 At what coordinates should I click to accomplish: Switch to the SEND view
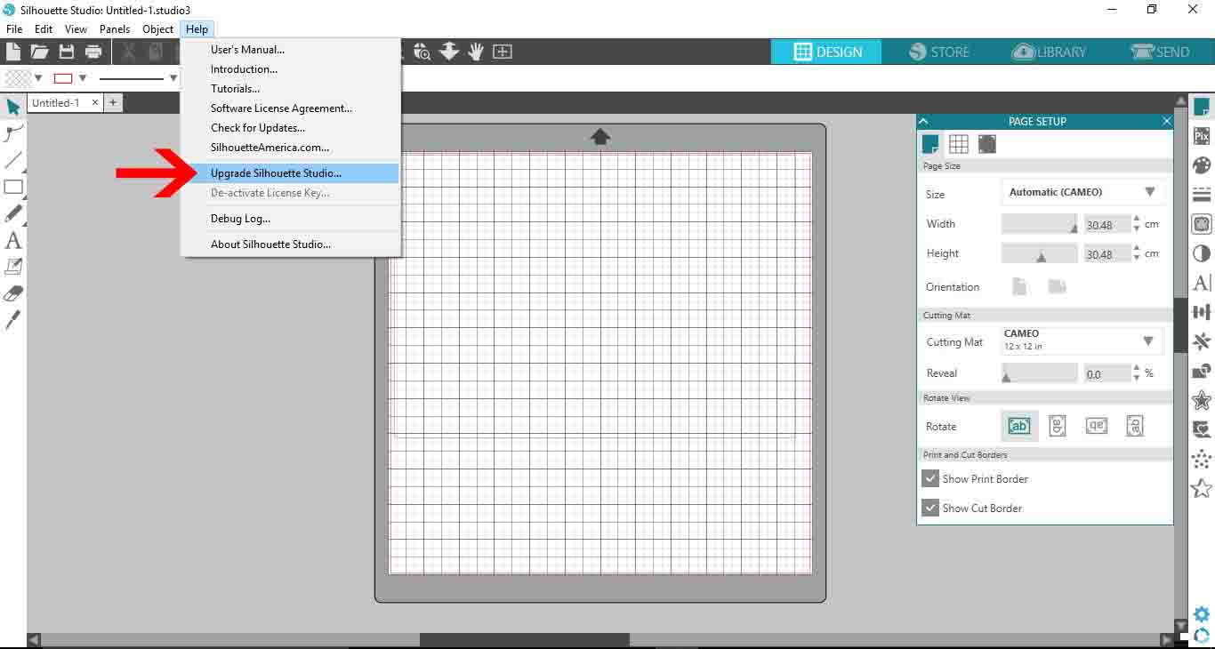[1160, 52]
